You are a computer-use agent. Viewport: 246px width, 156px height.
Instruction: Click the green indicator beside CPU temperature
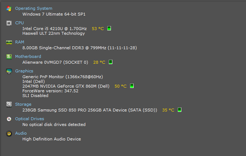coord(109,29)
